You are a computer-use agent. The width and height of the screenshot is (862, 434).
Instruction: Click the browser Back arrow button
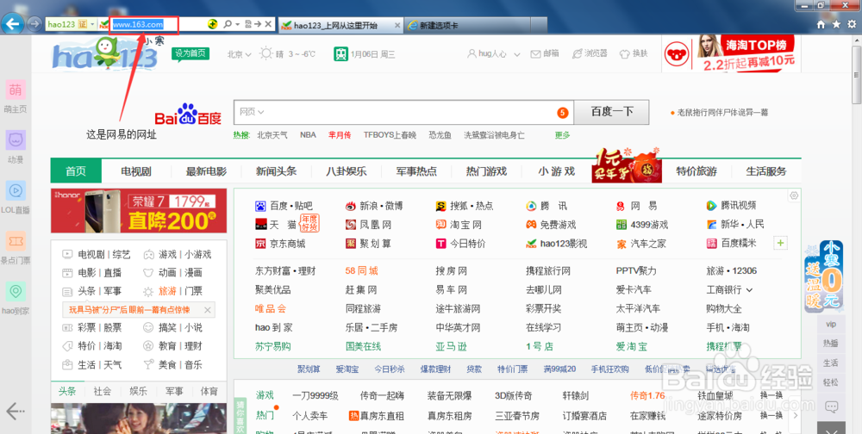(12, 24)
